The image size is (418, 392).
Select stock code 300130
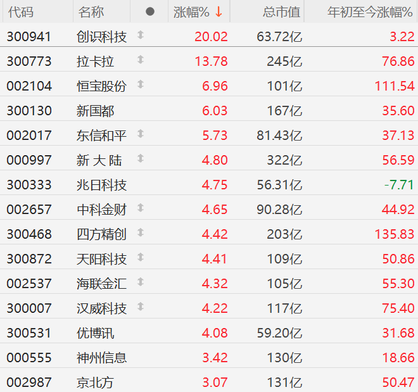[29, 111]
